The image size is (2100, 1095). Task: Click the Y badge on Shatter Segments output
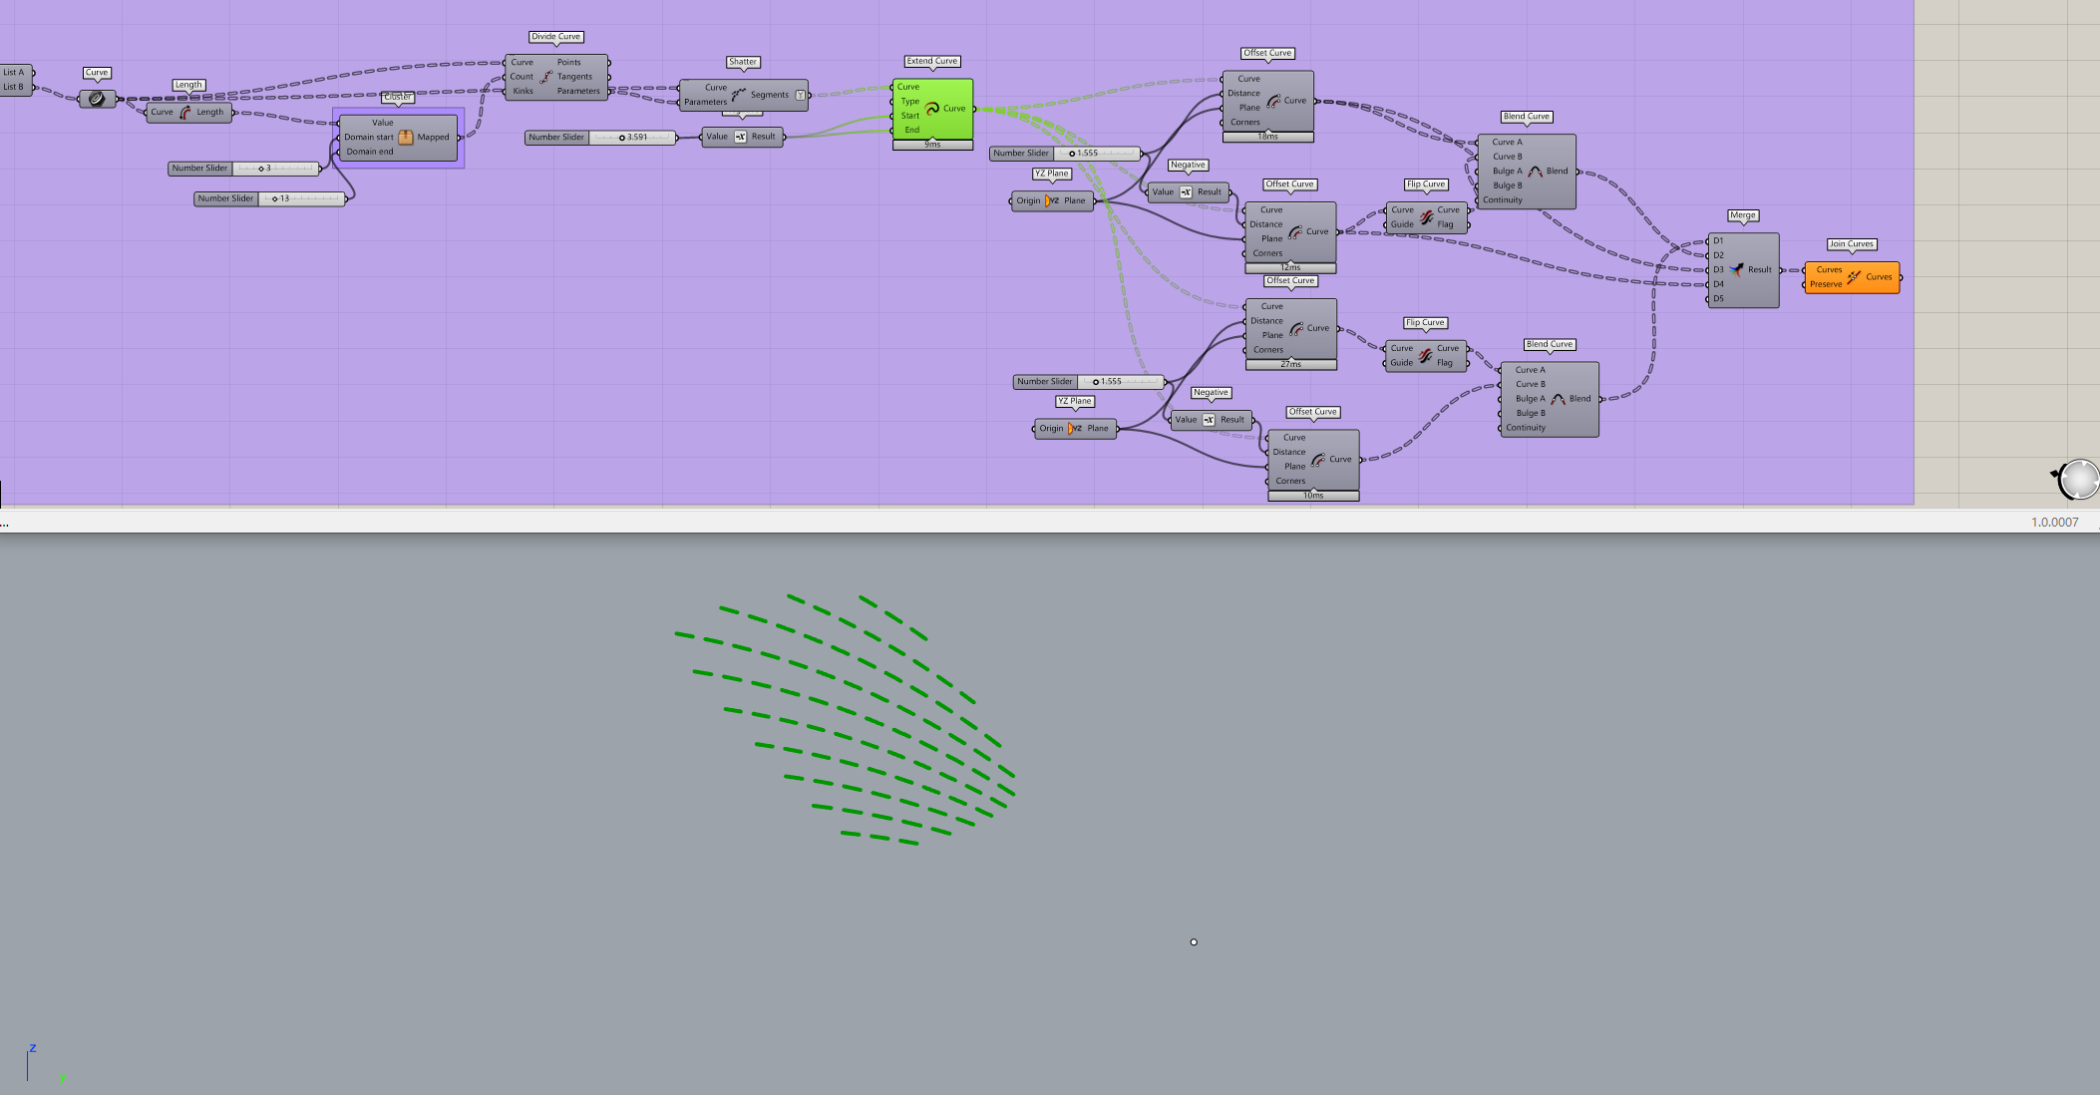coord(800,95)
